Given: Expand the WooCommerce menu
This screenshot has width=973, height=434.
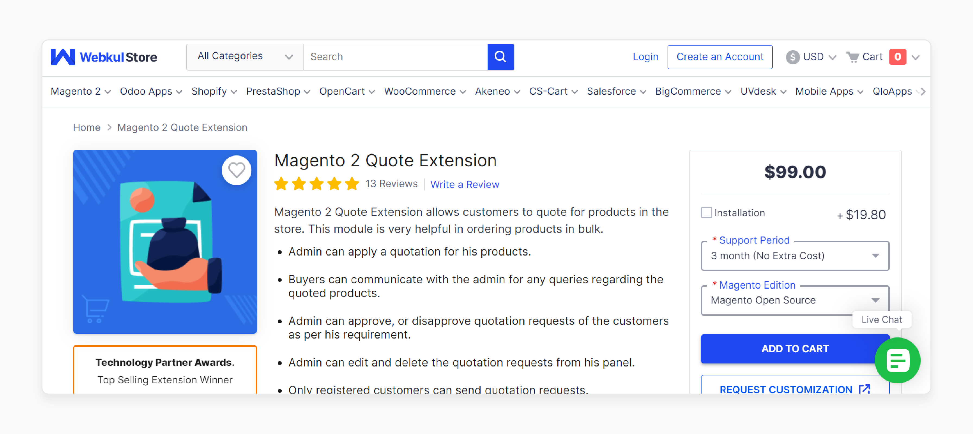Looking at the screenshot, I should tap(425, 91).
